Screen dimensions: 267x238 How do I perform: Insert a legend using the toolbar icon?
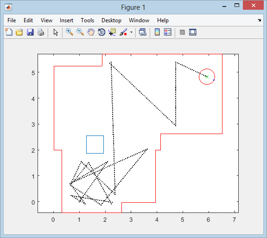(167, 32)
